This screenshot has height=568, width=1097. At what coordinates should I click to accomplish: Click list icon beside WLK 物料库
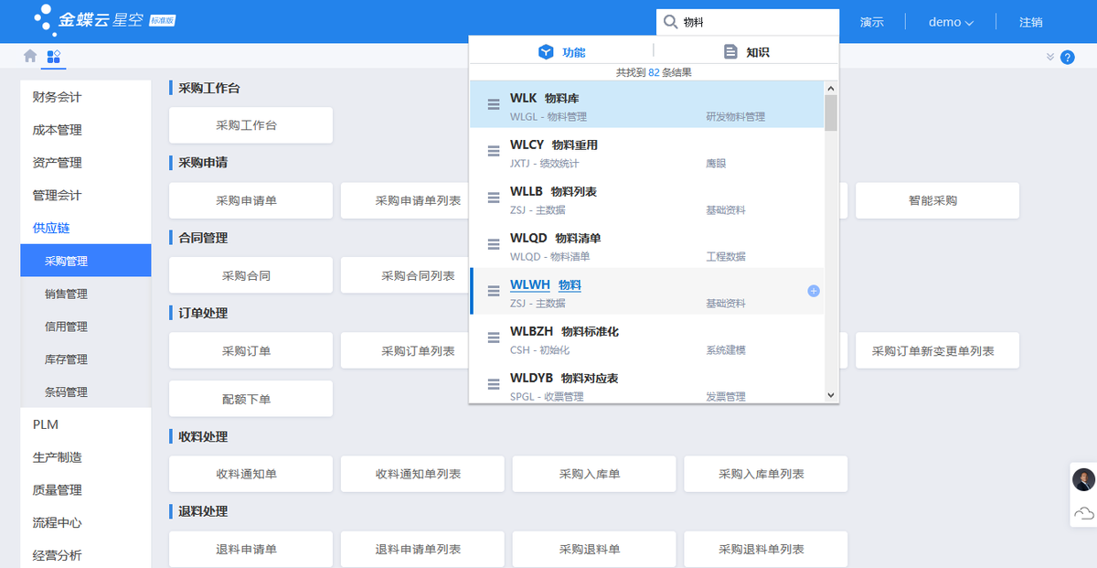tap(493, 104)
